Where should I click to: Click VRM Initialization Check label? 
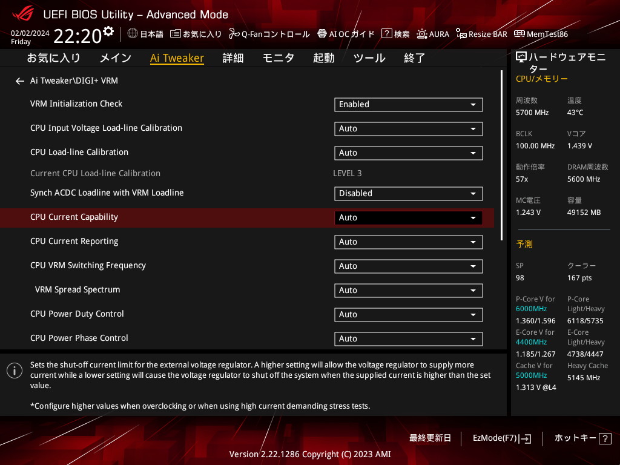(x=76, y=104)
